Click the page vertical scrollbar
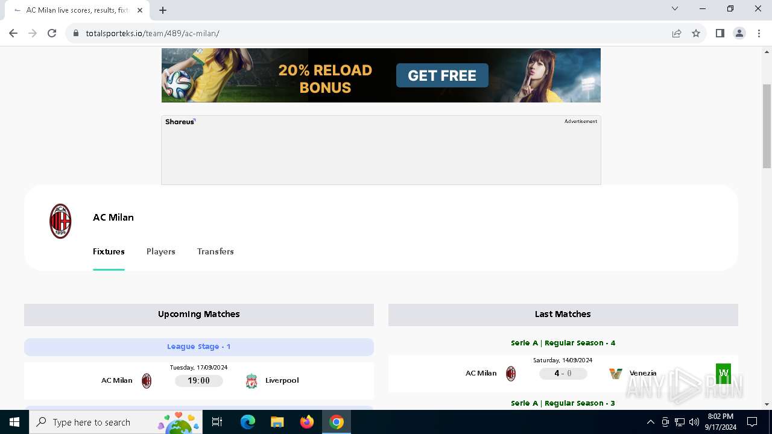Screen dimensions: 772x434 point(767,127)
